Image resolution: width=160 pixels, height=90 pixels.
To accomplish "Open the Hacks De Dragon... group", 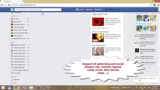I will tap(19, 59).
